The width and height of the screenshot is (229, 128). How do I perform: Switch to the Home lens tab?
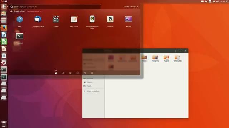coord(56,73)
